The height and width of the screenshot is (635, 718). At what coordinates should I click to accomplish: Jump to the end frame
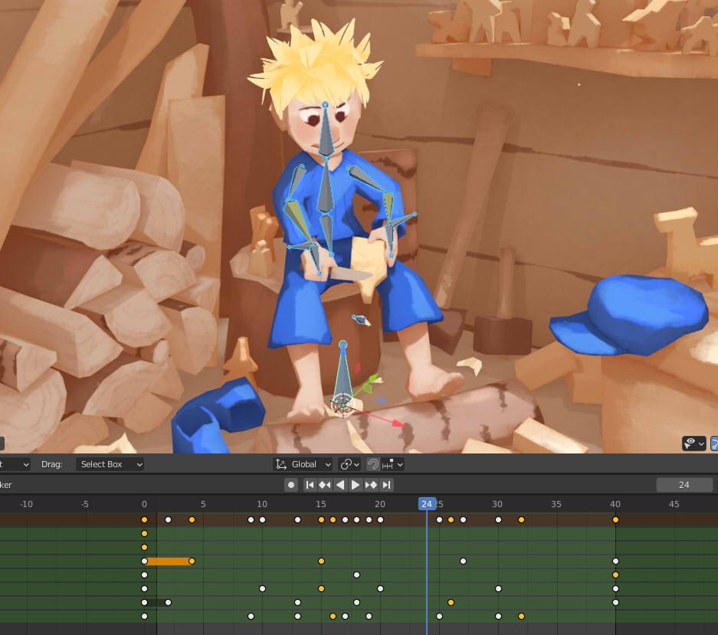pos(387,485)
